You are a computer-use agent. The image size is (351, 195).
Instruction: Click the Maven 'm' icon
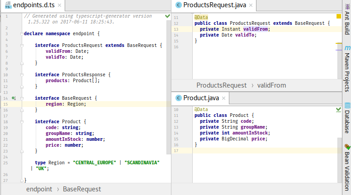tap(347, 48)
